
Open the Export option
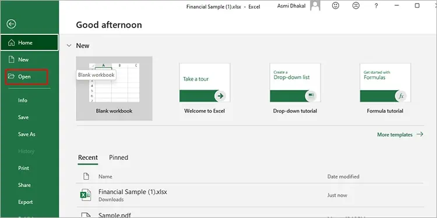click(26, 202)
